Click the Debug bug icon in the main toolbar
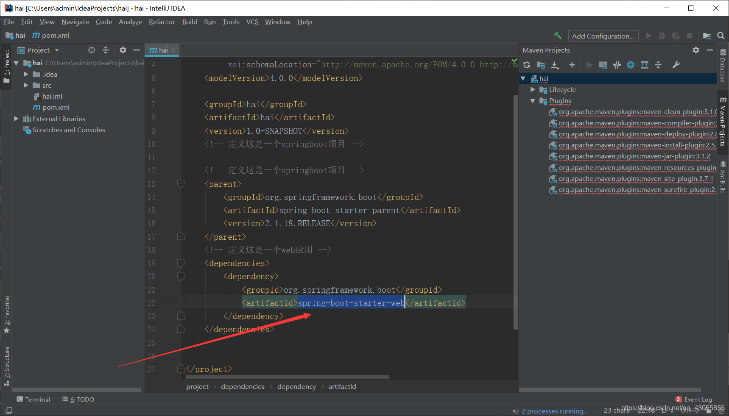 click(662, 36)
